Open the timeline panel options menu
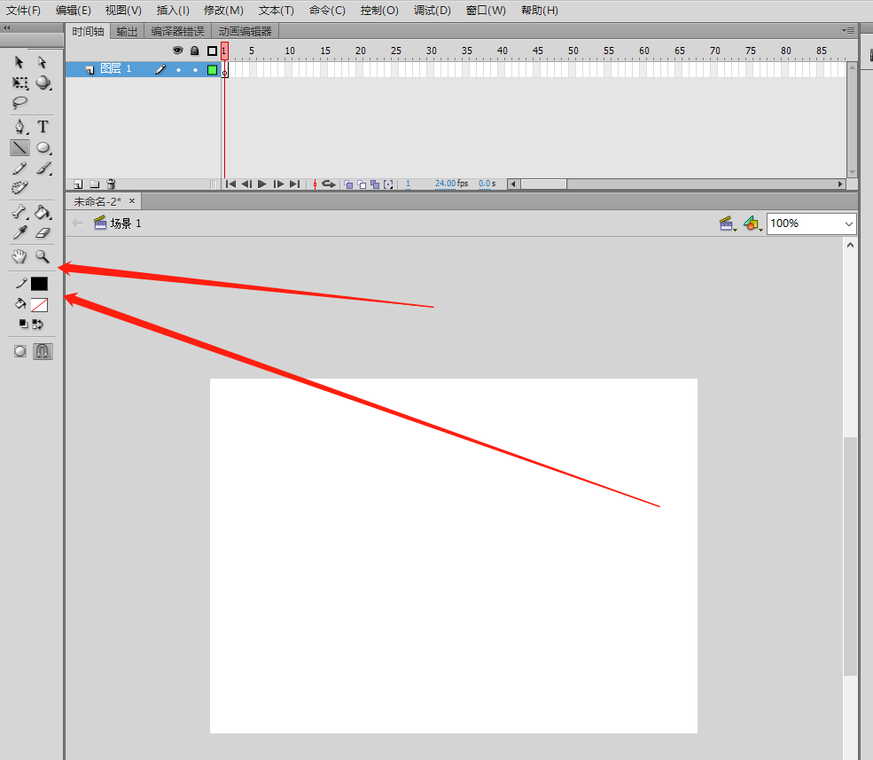The image size is (873, 760). pyautogui.click(x=848, y=31)
